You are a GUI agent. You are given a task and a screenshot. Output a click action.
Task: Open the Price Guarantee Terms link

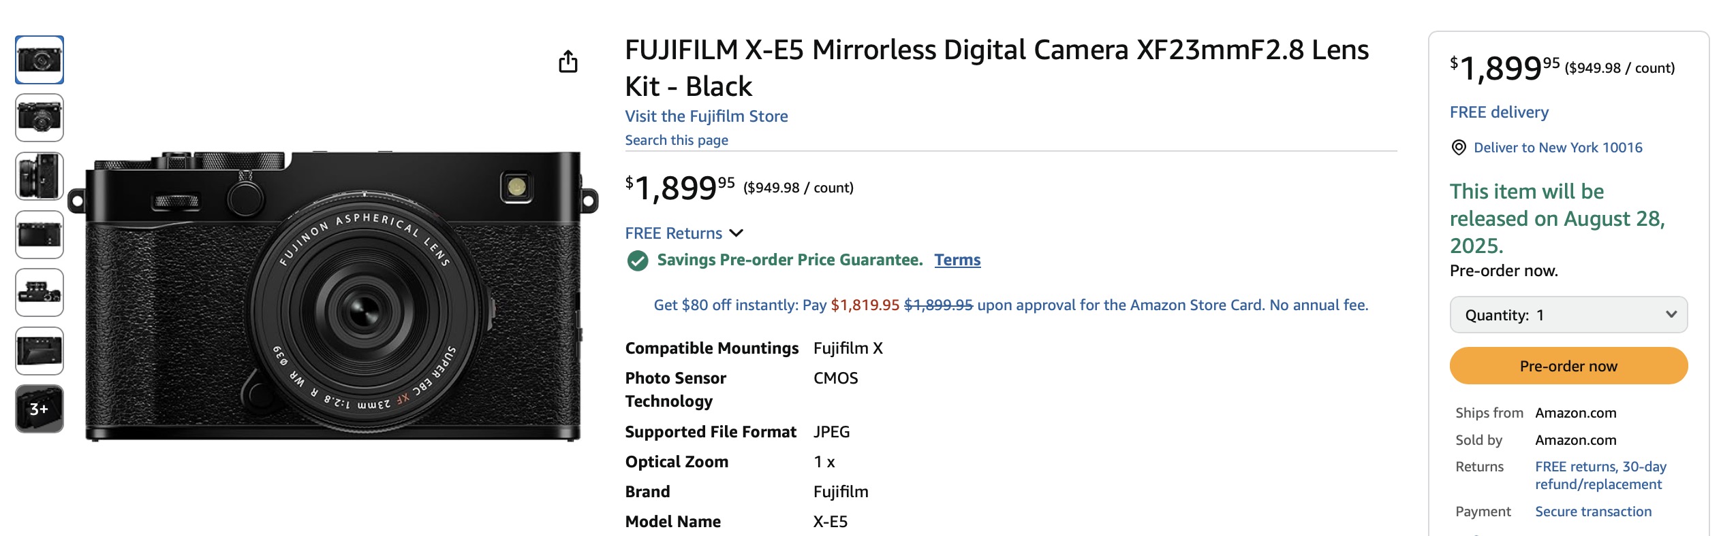(957, 260)
